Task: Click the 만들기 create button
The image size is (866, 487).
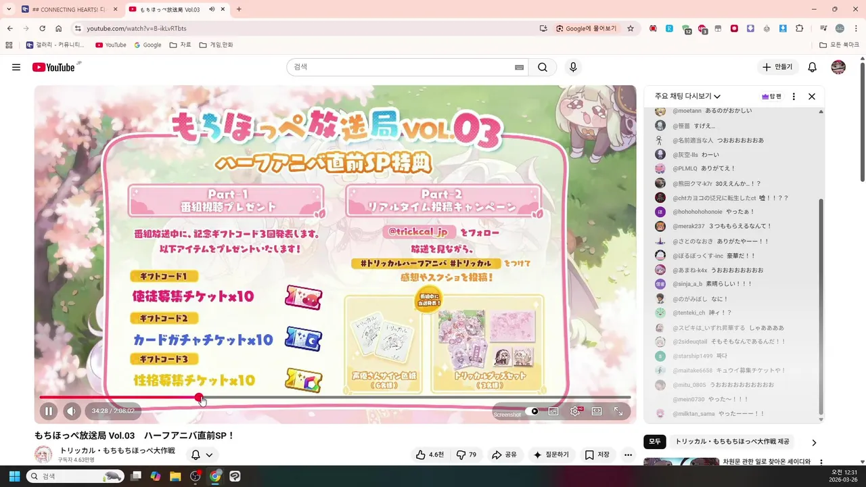Action: tap(777, 67)
